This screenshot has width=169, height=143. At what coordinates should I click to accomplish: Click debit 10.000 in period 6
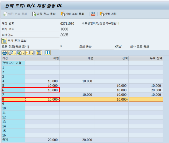coord(53,90)
